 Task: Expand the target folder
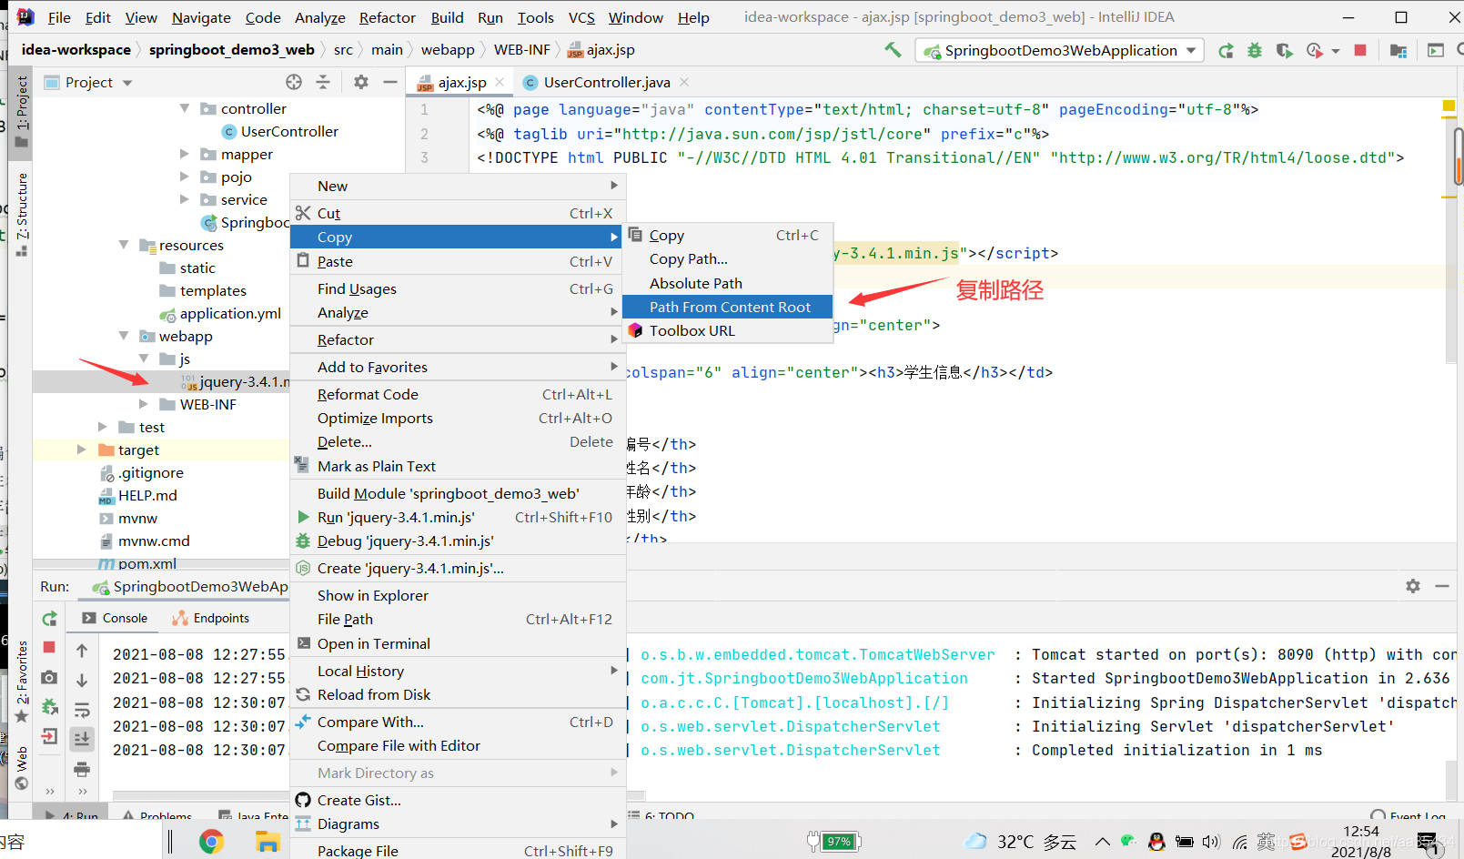82,450
